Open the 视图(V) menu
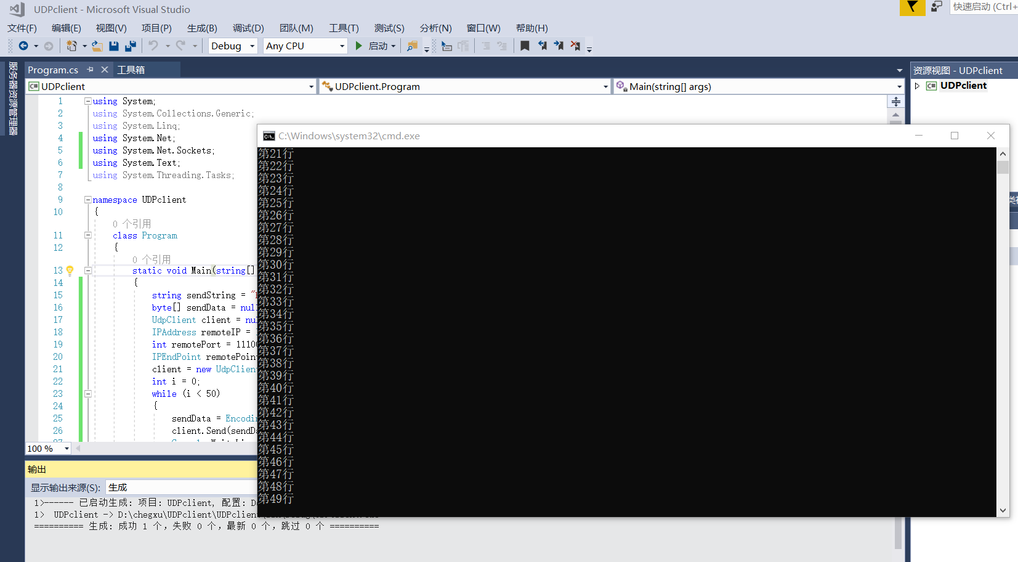The image size is (1018, 562). click(111, 28)
